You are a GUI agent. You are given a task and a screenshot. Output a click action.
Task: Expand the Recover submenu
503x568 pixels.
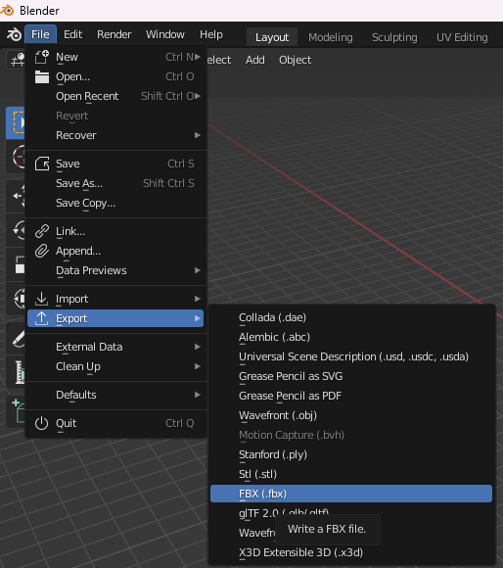tap(115, 135)
